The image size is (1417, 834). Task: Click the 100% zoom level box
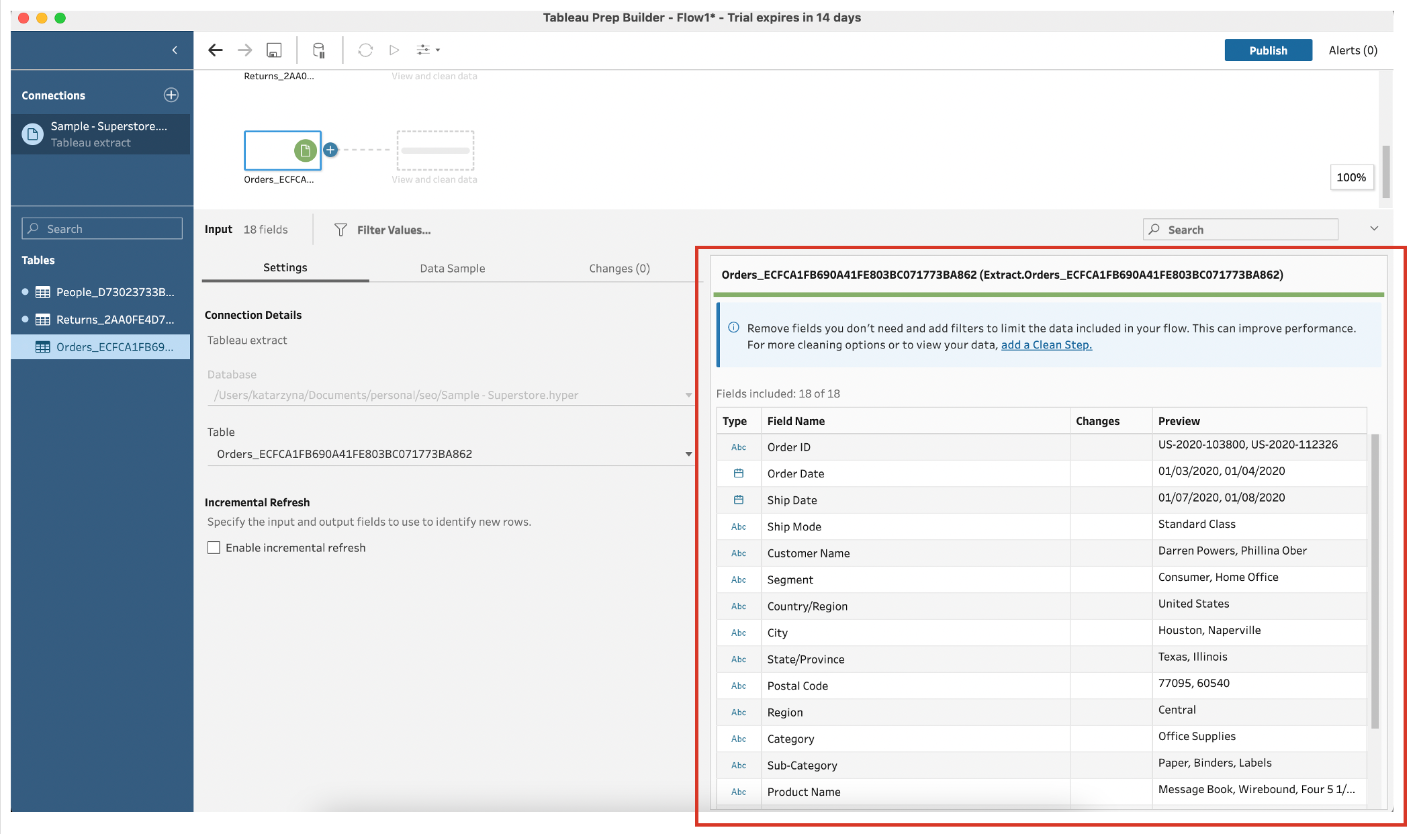(1351, 177)
